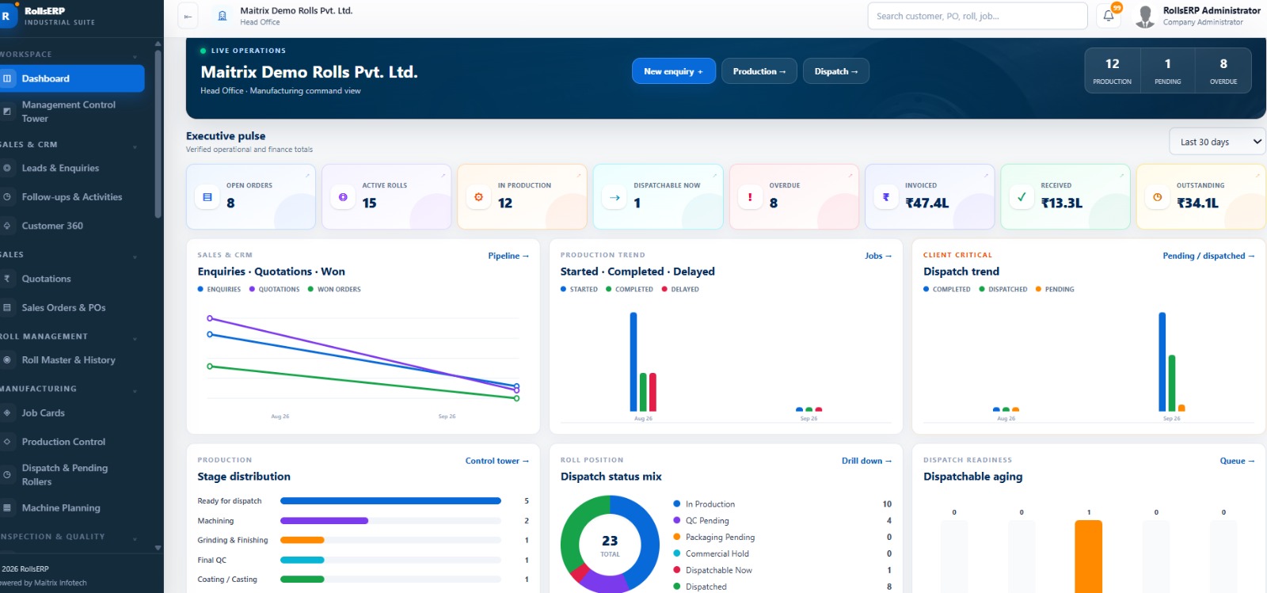Click Outstanding clock icon
Viewport: 1267px width, 593px height.
[1158, 197]
